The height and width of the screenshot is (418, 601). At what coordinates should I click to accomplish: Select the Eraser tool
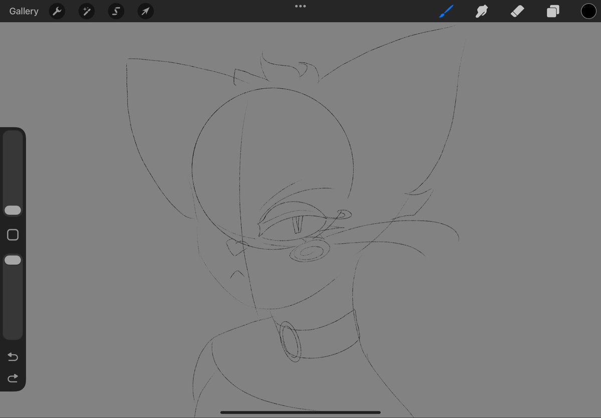517,11
